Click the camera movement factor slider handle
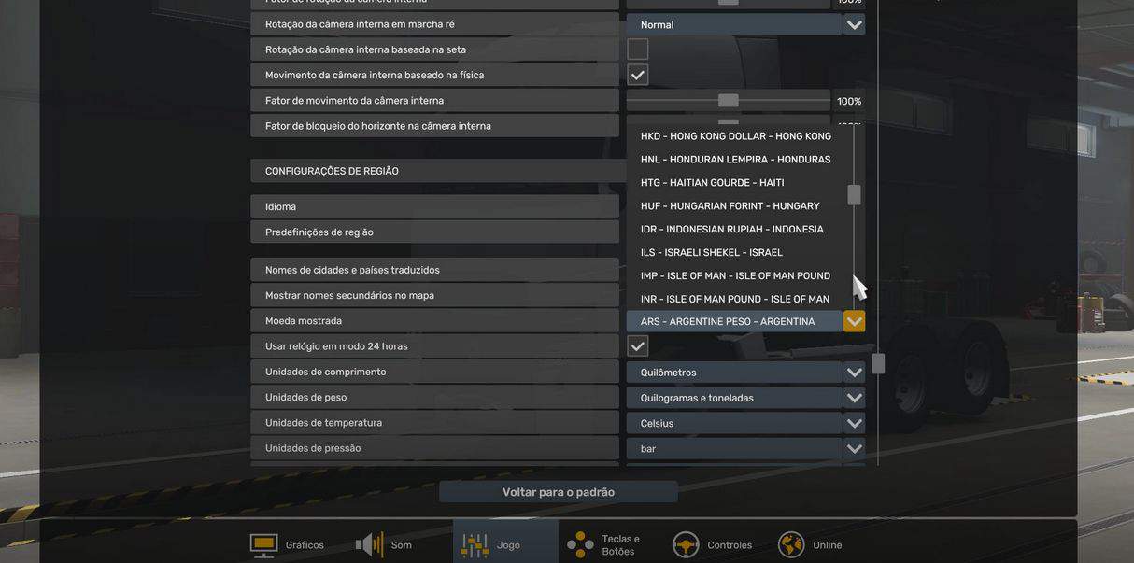The width and height of the screenshot is (1134, 563). pos(729,101)
